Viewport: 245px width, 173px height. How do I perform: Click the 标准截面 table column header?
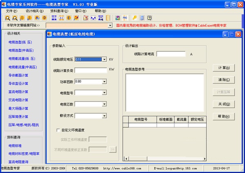[x=165, y=120]
